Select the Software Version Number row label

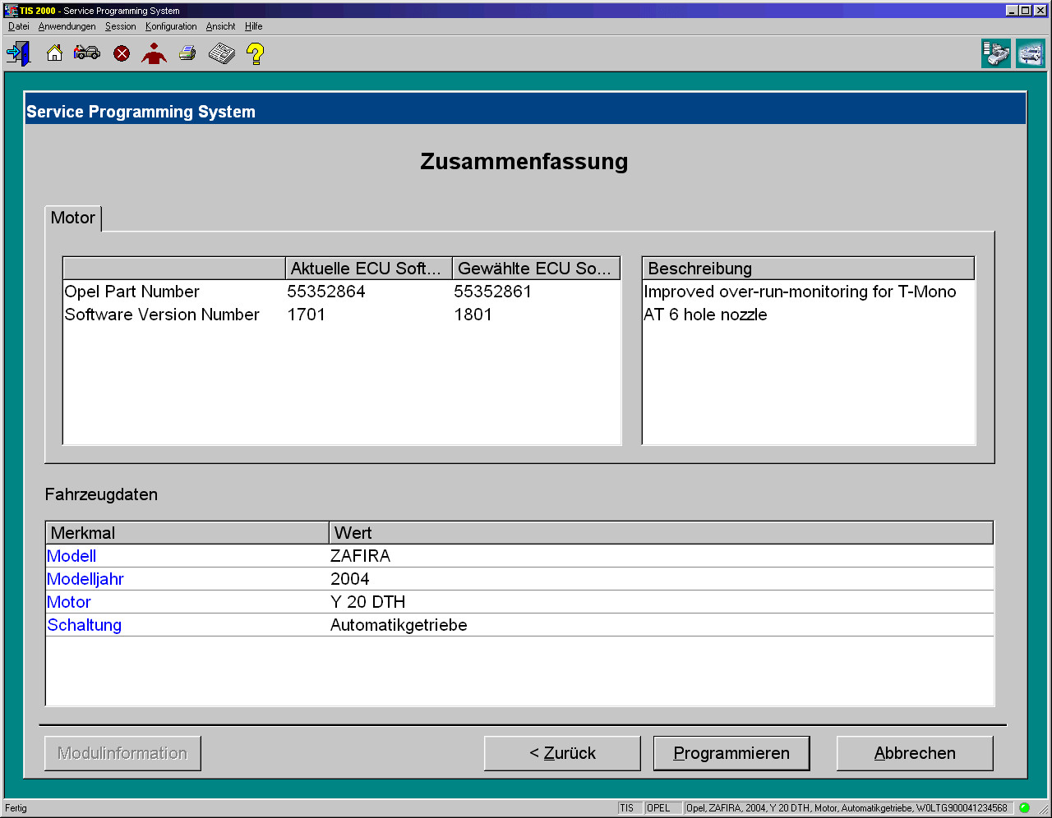[162, 315]
